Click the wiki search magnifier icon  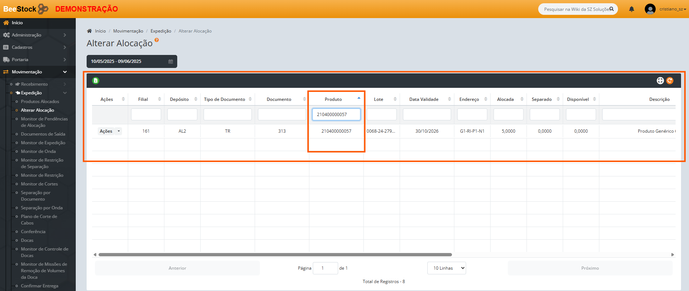(611, 9)
